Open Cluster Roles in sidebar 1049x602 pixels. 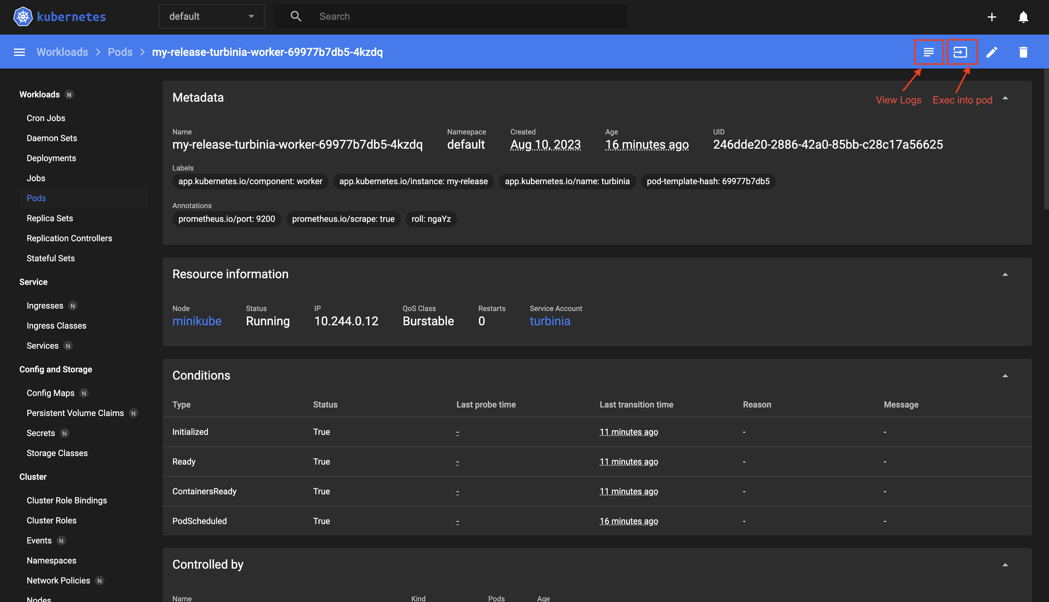pyautogui.click(x=51, y=521)
